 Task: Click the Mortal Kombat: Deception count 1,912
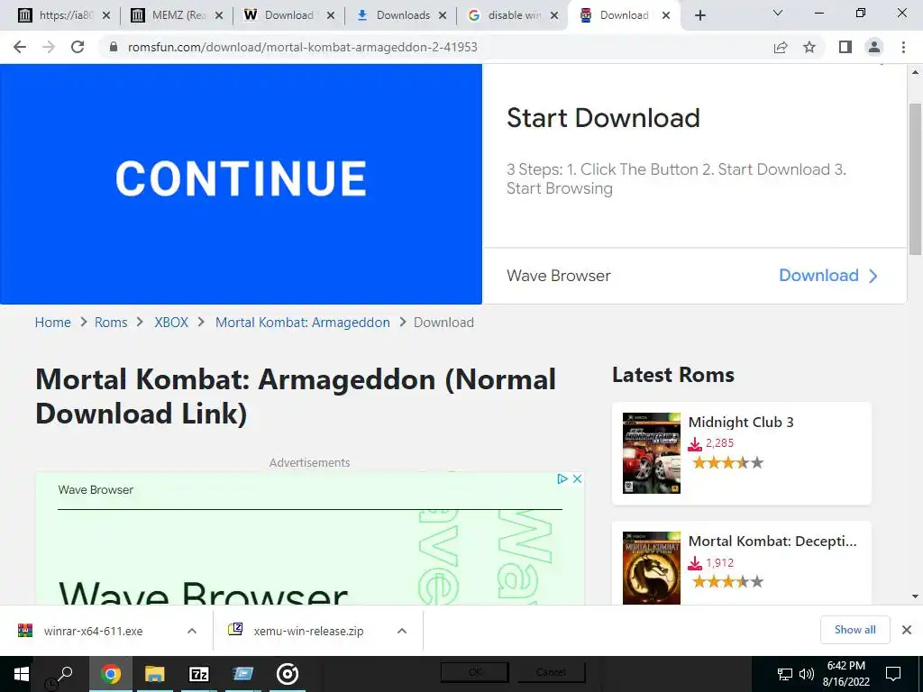(719, 562)
